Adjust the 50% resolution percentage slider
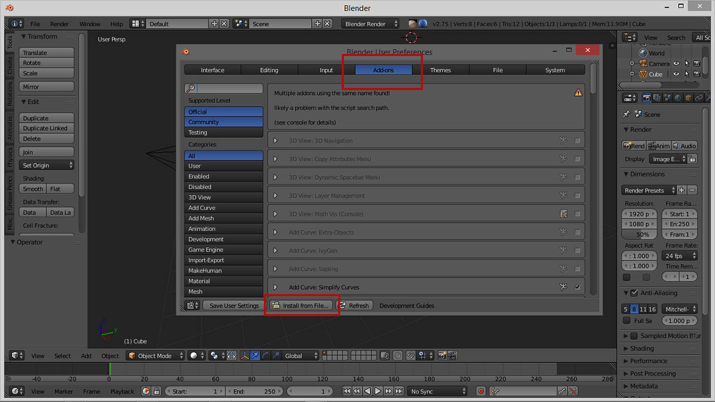Image resolution: width=715 pixels, height=402 pixels. 640,234
